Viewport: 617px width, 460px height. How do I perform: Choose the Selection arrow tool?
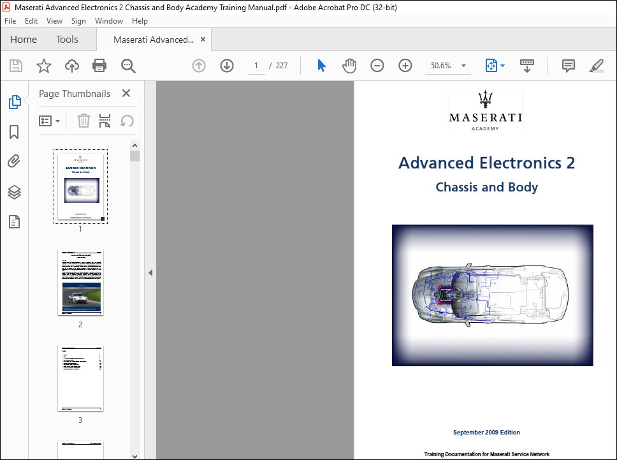click(321, 65)
